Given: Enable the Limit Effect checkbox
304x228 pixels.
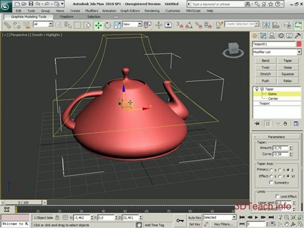Looking at the screenshot, I should (277, 196).
